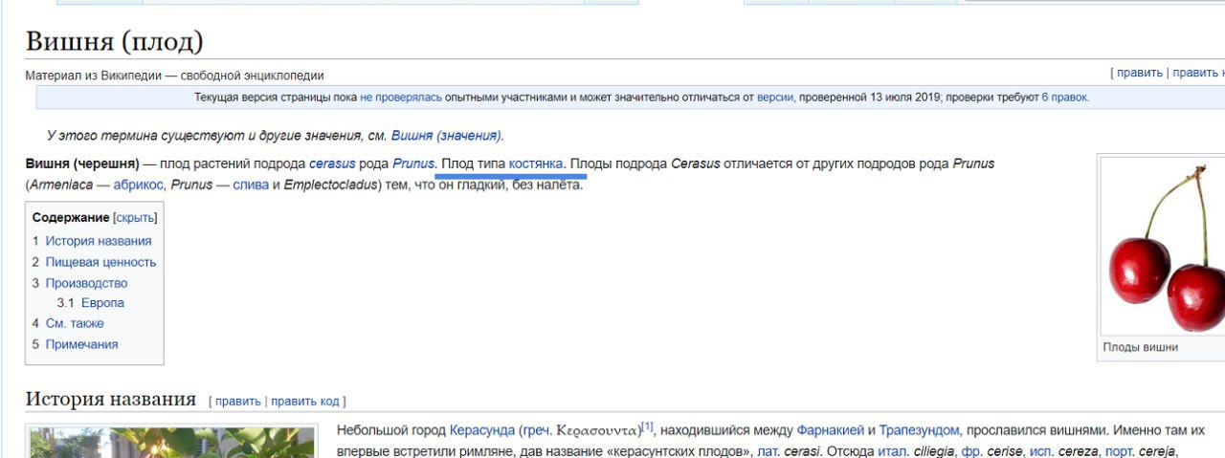Jump to 'Производство' in contents
The image size is (1225, 458).
click(x=86, y=283)
